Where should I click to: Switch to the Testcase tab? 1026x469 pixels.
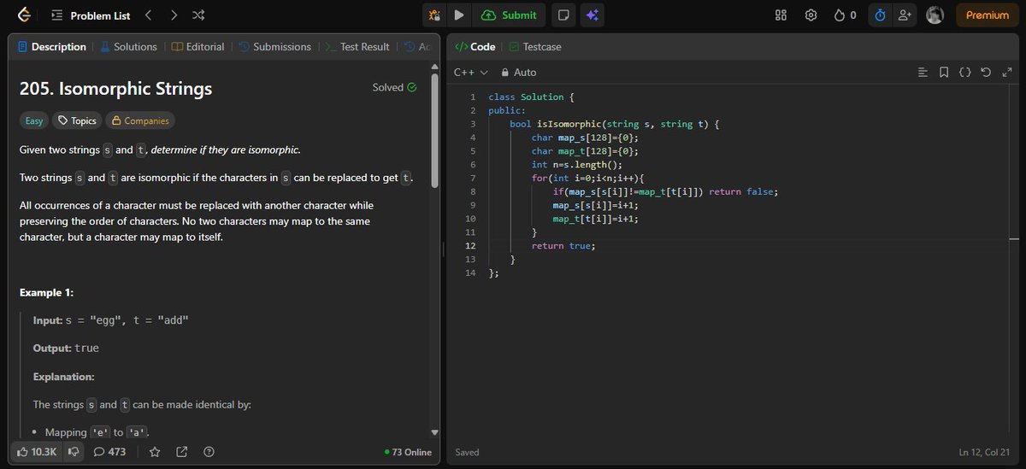(535, 47)
